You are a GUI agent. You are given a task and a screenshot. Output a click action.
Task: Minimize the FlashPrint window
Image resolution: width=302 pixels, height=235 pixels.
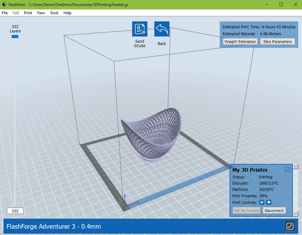click(x=267, y=4)
